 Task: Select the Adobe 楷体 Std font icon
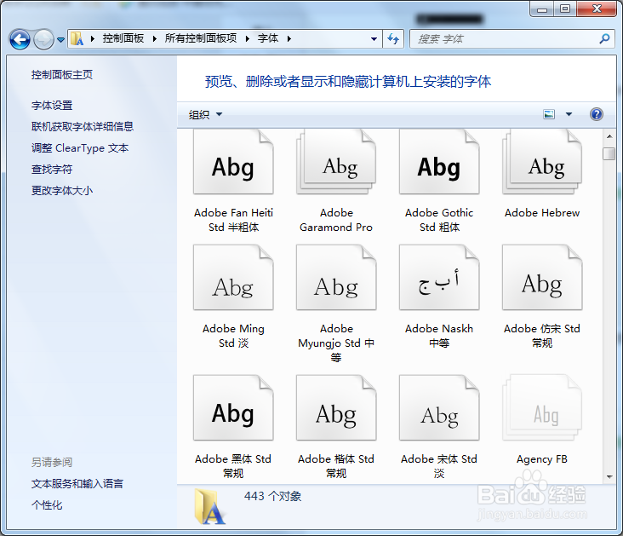[x=336, y=408]
